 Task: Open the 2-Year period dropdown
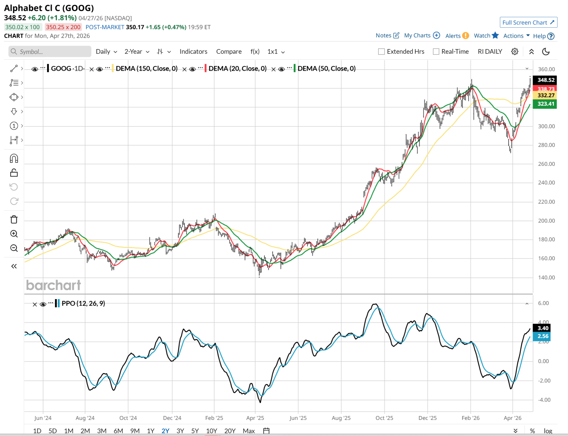coord(137,52)
